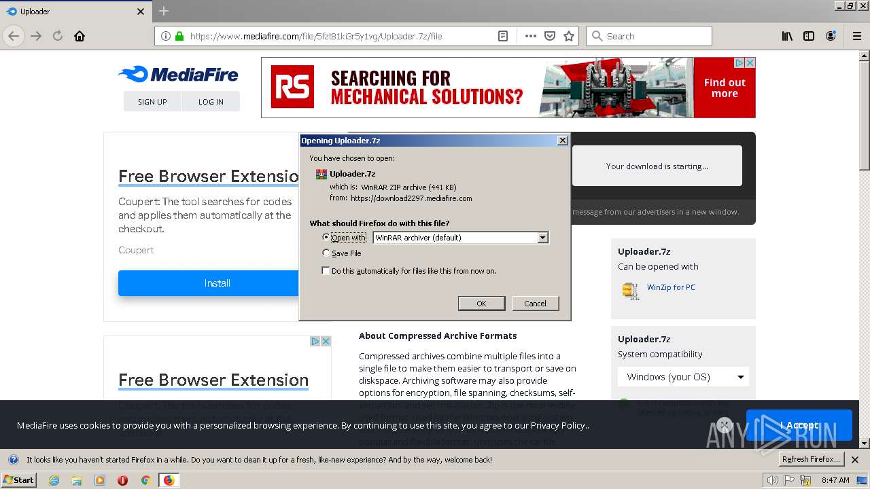
Task: Reload the page with the refresh icon
Action: click(58, 36)
